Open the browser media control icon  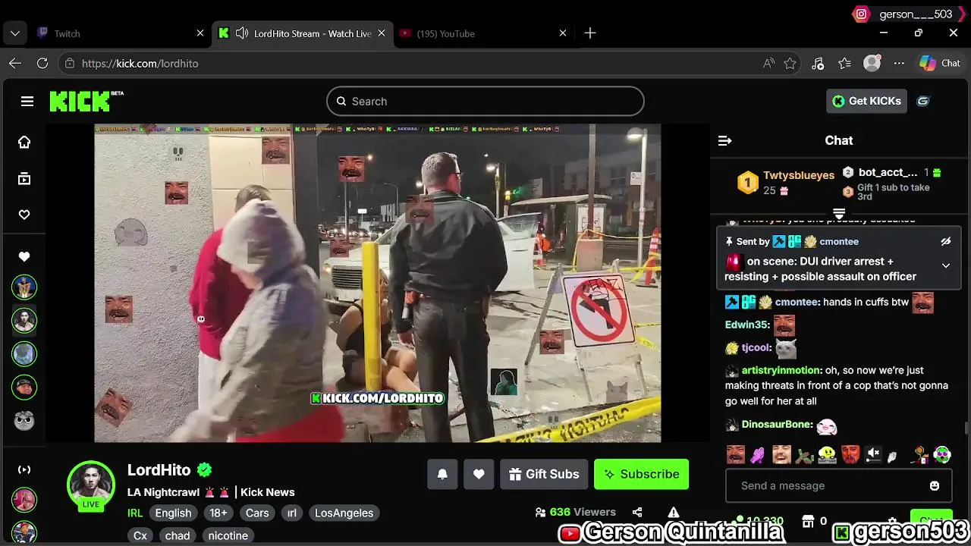tap(818, 64)
